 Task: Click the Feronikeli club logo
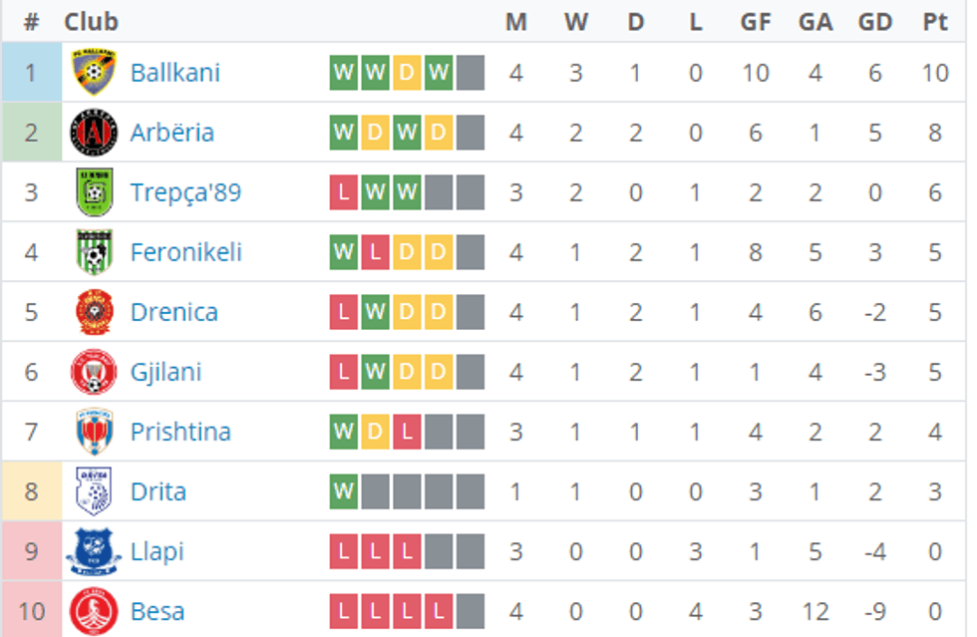(x=94, y=252)
